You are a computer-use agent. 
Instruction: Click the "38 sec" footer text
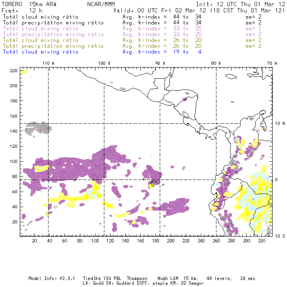[x=248, y=278]
